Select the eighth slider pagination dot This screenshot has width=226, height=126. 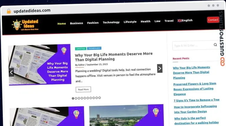pos(94,98)
